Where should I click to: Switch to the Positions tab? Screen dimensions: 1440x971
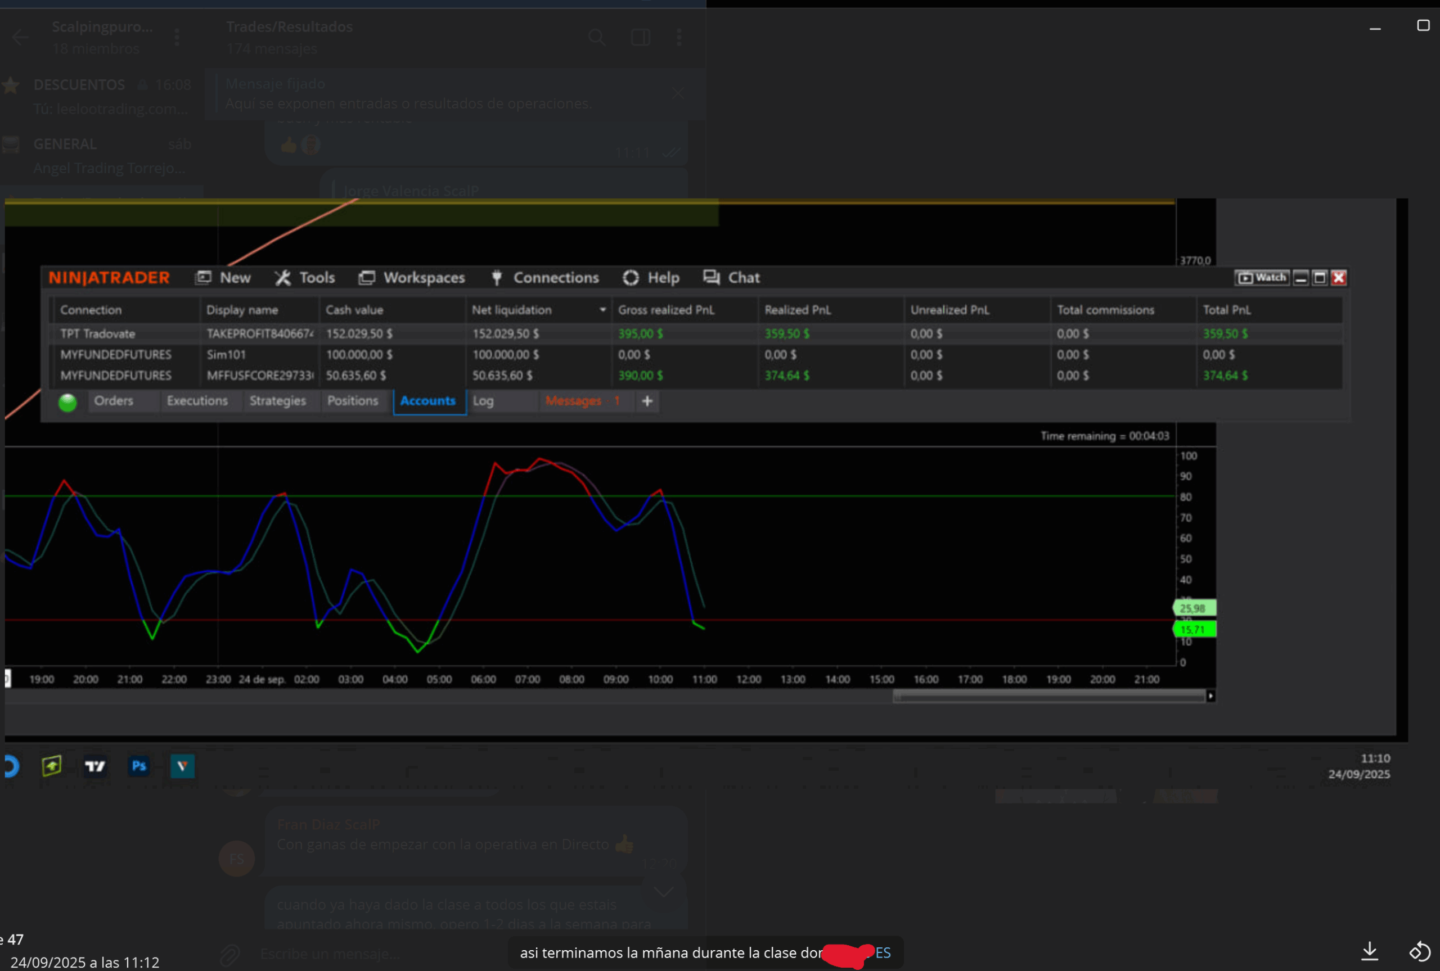[x=353, y=401]
